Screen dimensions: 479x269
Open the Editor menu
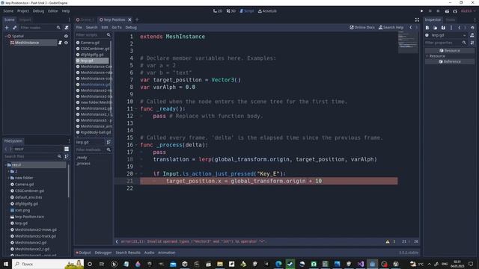pyautogui.click(x=53, y=11)
